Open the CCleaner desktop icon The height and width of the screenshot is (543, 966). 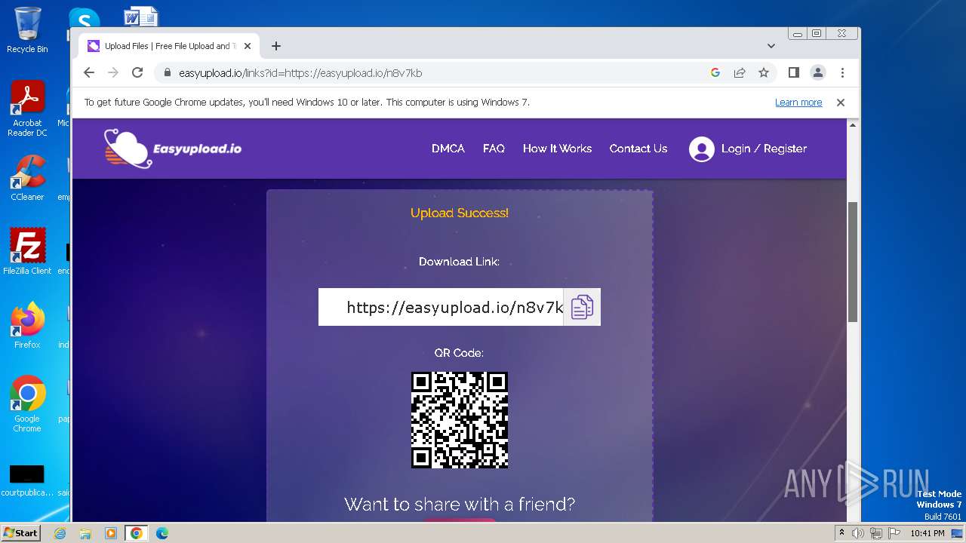click(27, 179)
